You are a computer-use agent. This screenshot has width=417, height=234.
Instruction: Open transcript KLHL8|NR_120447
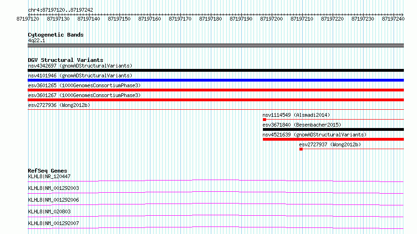[x=49, y=176]
